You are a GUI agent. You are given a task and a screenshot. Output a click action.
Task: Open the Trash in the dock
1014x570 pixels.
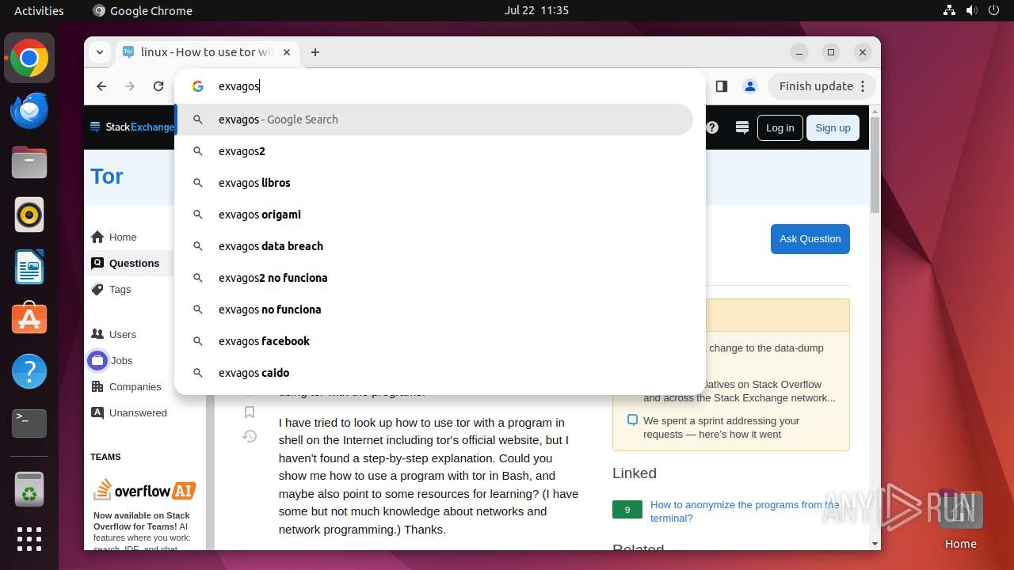pos(29,488)
